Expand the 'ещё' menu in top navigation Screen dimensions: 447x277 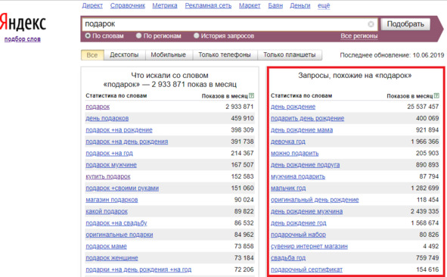pos(324,5)
